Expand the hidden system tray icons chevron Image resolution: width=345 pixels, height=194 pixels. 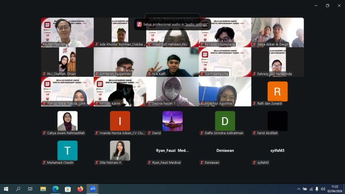(298, 188)
